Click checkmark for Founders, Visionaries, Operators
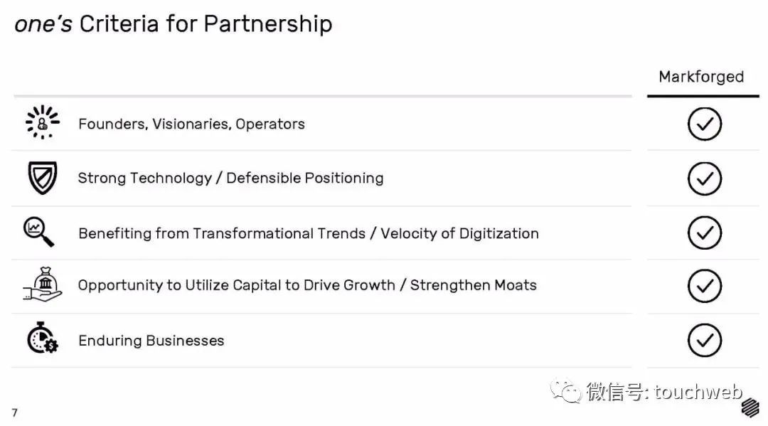This screenshot has height=426, width=768. point(704,124)
